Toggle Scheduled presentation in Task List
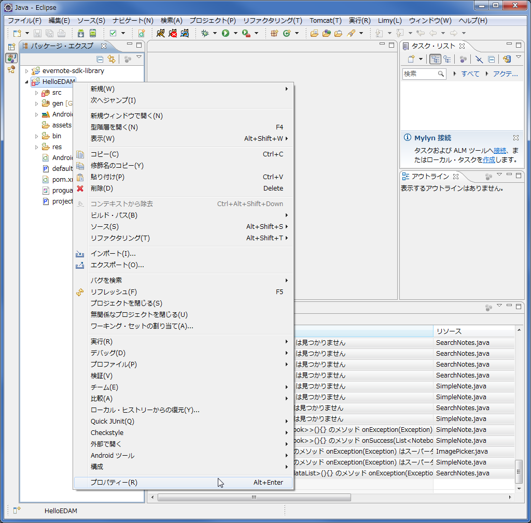The width and height of the screenshot is (531, 523). [448, 59]
